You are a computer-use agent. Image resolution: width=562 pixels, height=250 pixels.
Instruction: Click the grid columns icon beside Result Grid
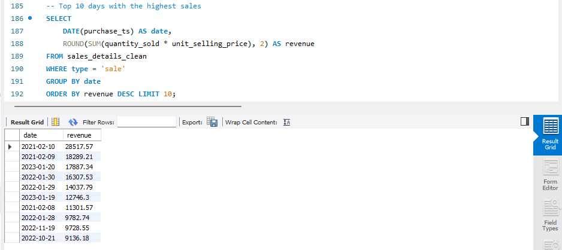[x=55, y=122]
